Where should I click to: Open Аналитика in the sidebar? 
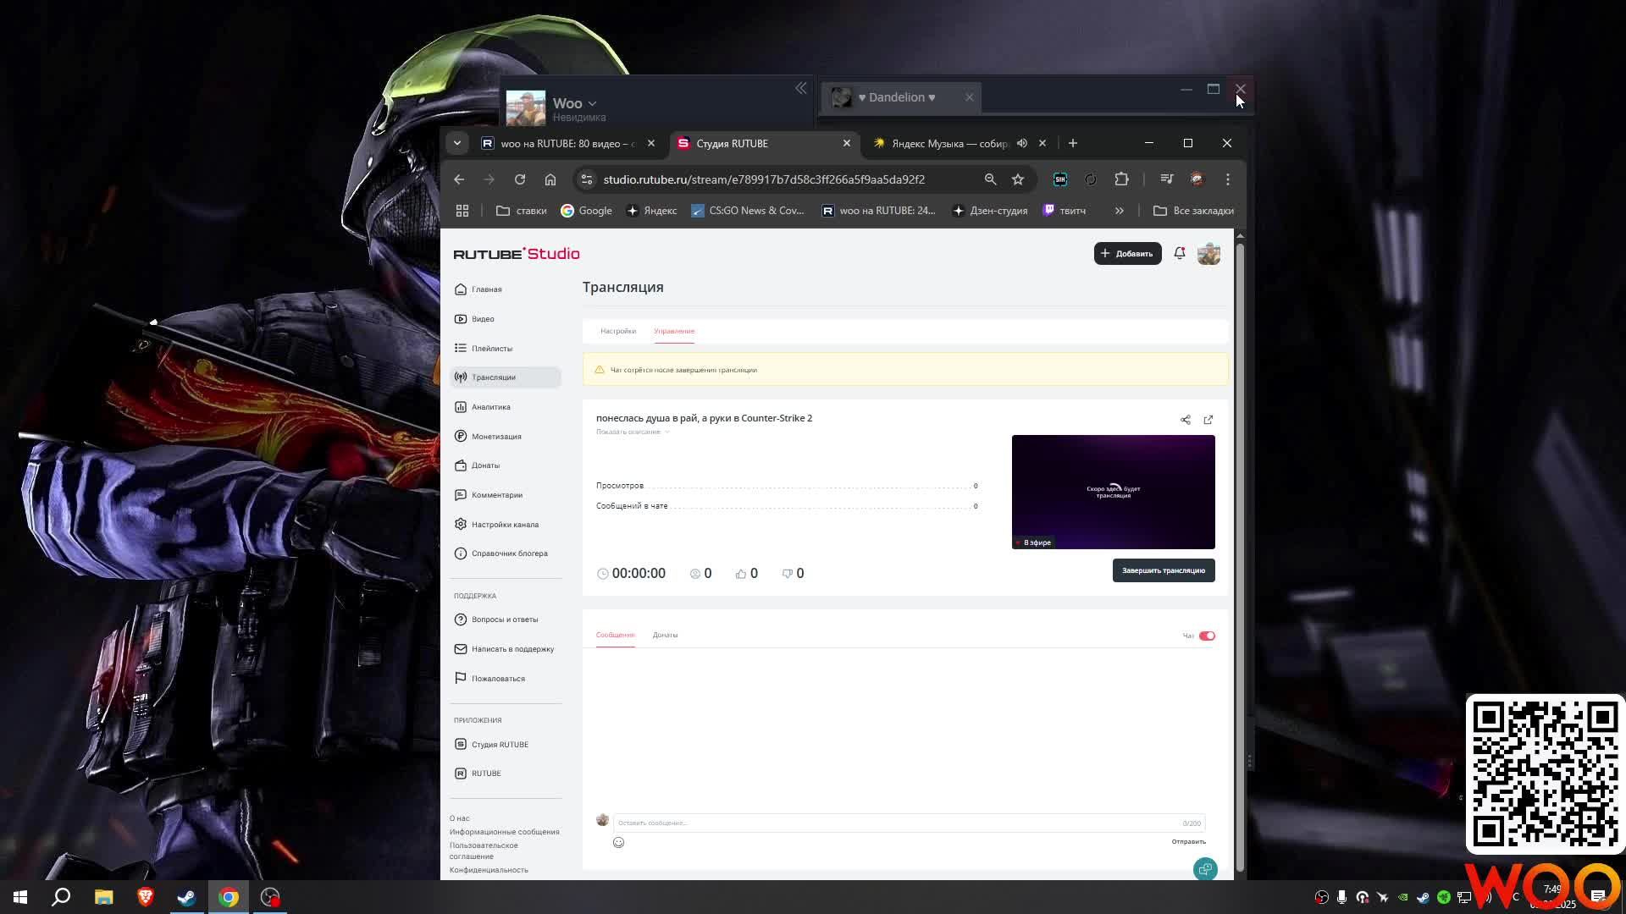coord(490,407)
